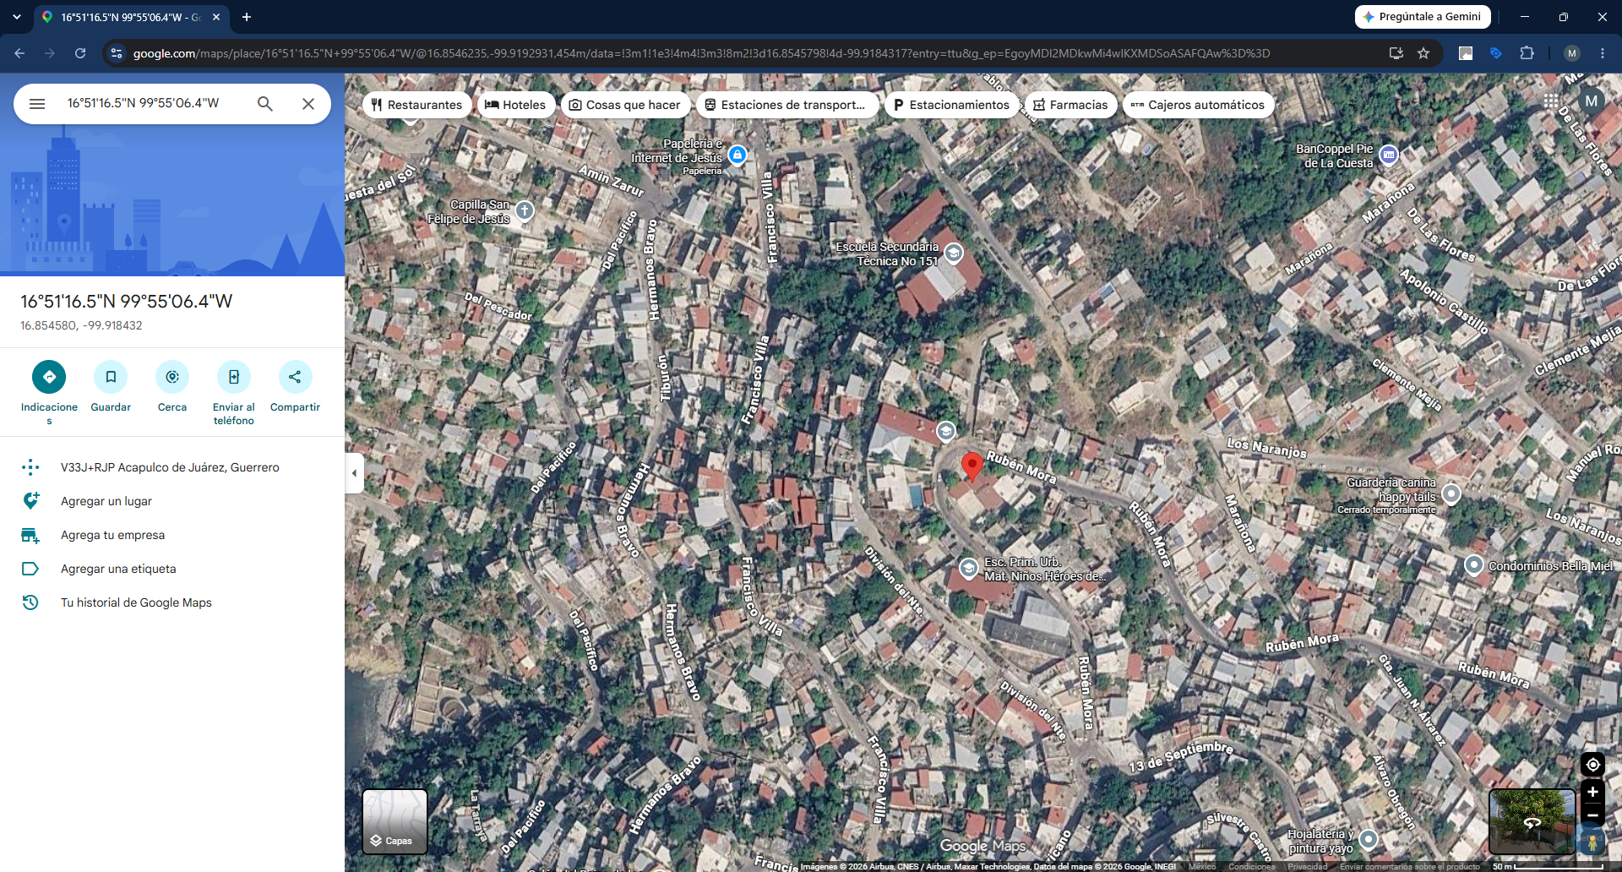This screenshot has width=1622, height=872.
Task: Open a new browser tab
Action: [247, 17]
